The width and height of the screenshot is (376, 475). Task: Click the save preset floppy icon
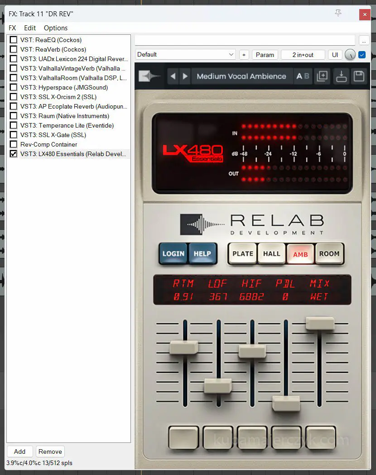point(359,76)
